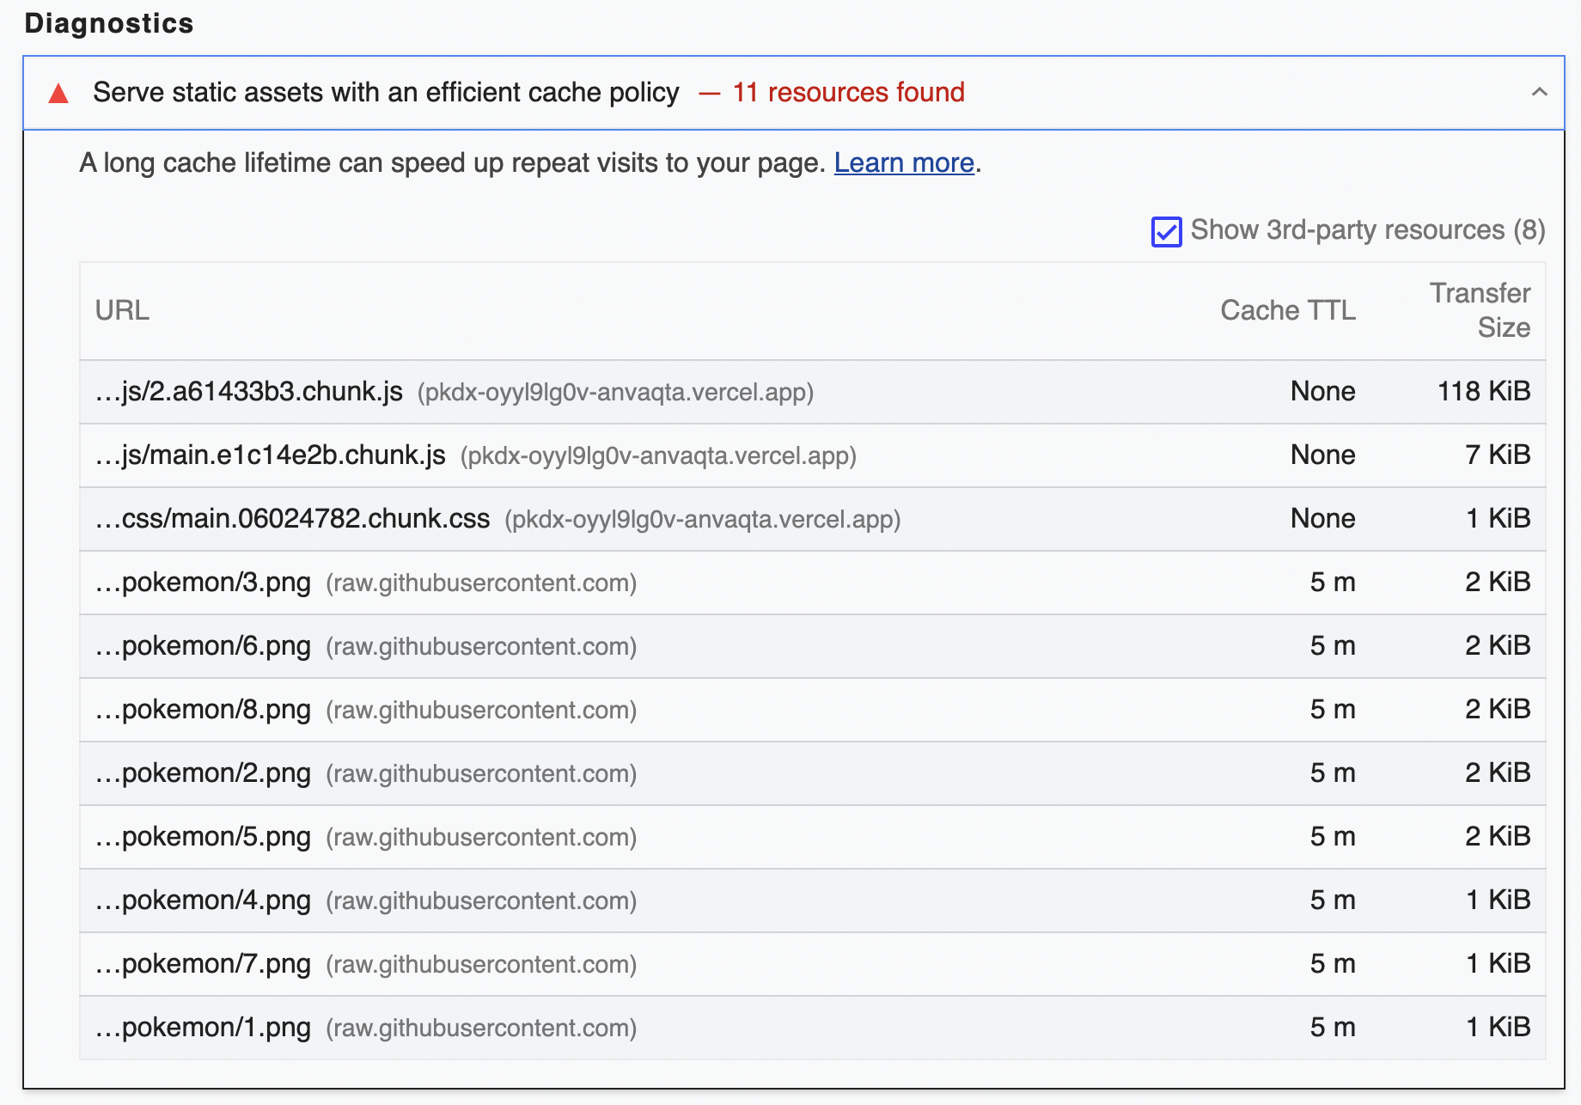Open the main.06024782.chunk.css URL

point(293,519)
